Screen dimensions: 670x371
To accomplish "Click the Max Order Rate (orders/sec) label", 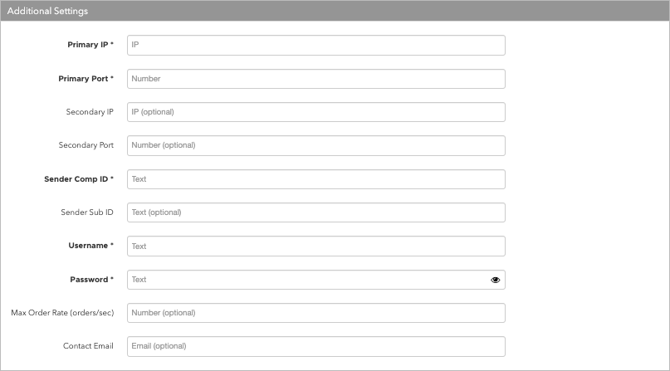I will point(62,313).
